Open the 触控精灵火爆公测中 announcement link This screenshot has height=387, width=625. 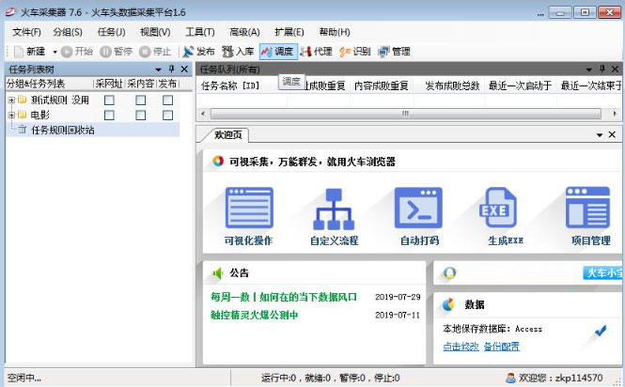[x=255, y=315]
